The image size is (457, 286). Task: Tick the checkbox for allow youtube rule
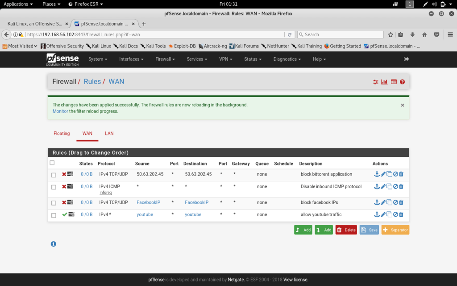coord(54,215)
